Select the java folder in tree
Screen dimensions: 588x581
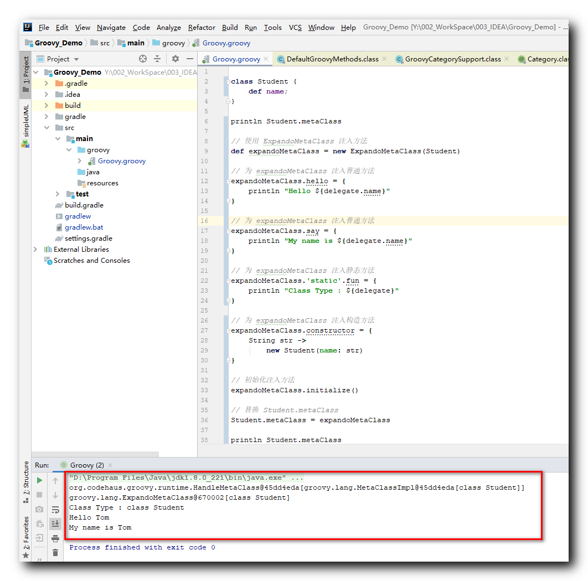[x=93, y=172]
